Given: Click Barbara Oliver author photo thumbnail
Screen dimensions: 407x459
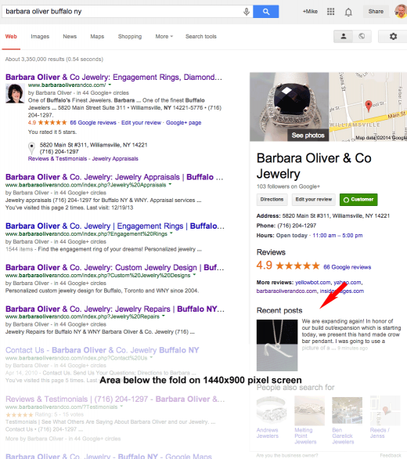Looking at the screenshot, I should click(15, 93).
